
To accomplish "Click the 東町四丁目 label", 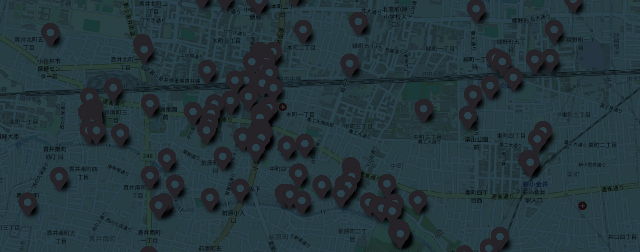I will (x=511, y=135).
